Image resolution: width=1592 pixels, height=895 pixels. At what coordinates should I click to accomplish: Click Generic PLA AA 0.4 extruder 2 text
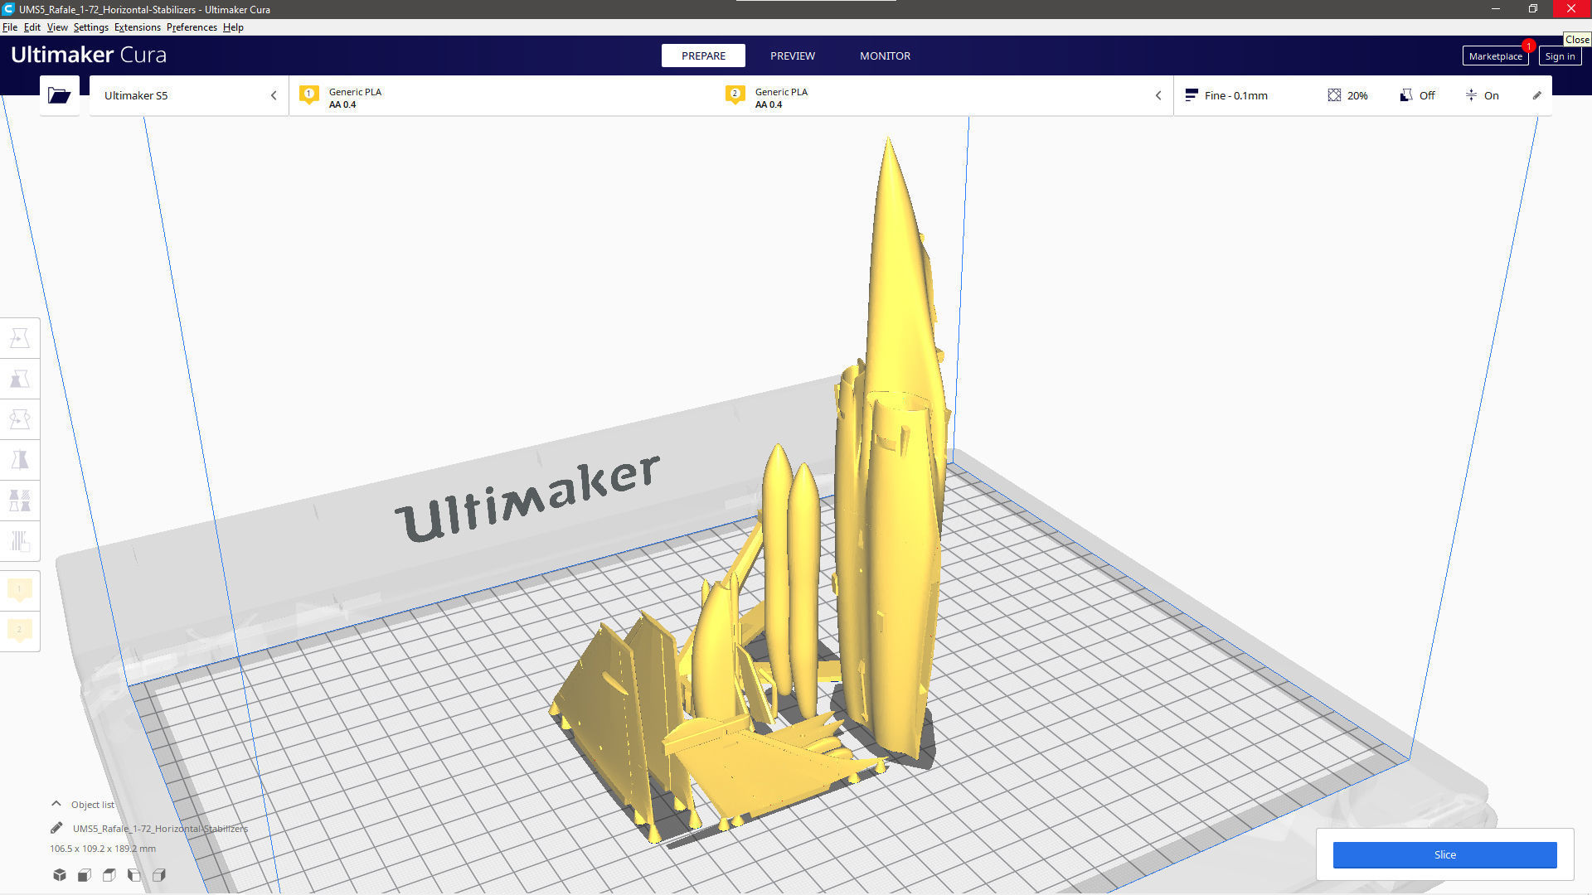781,98
